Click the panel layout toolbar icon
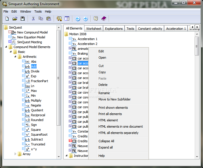The image size is (203, 168). point(67,19)
